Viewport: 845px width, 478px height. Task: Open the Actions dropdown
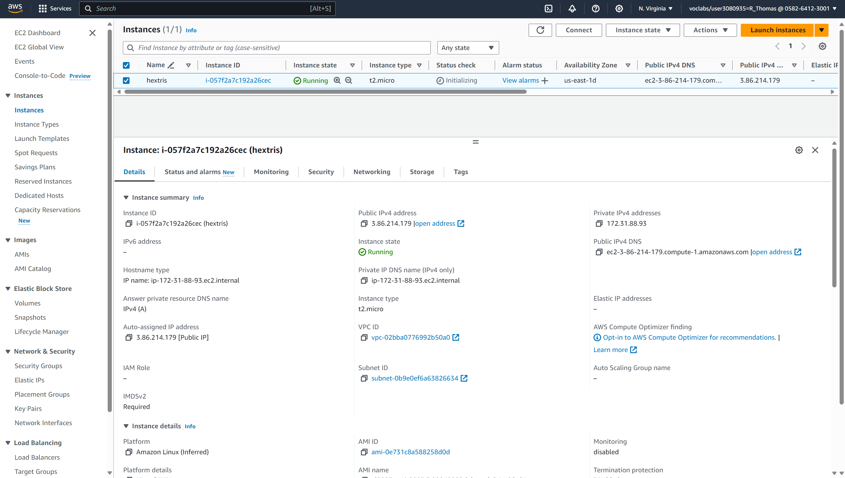click(x=710, y=30)
